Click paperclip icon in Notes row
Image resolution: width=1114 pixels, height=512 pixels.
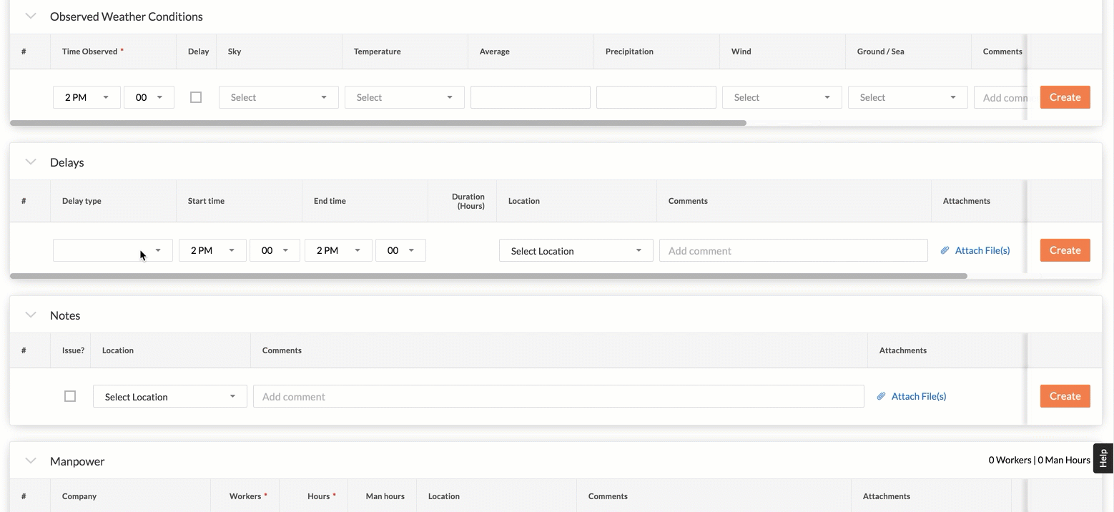coord(881,396)
